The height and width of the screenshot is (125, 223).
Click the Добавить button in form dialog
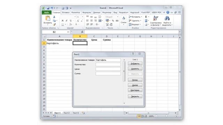click(135, 64)
